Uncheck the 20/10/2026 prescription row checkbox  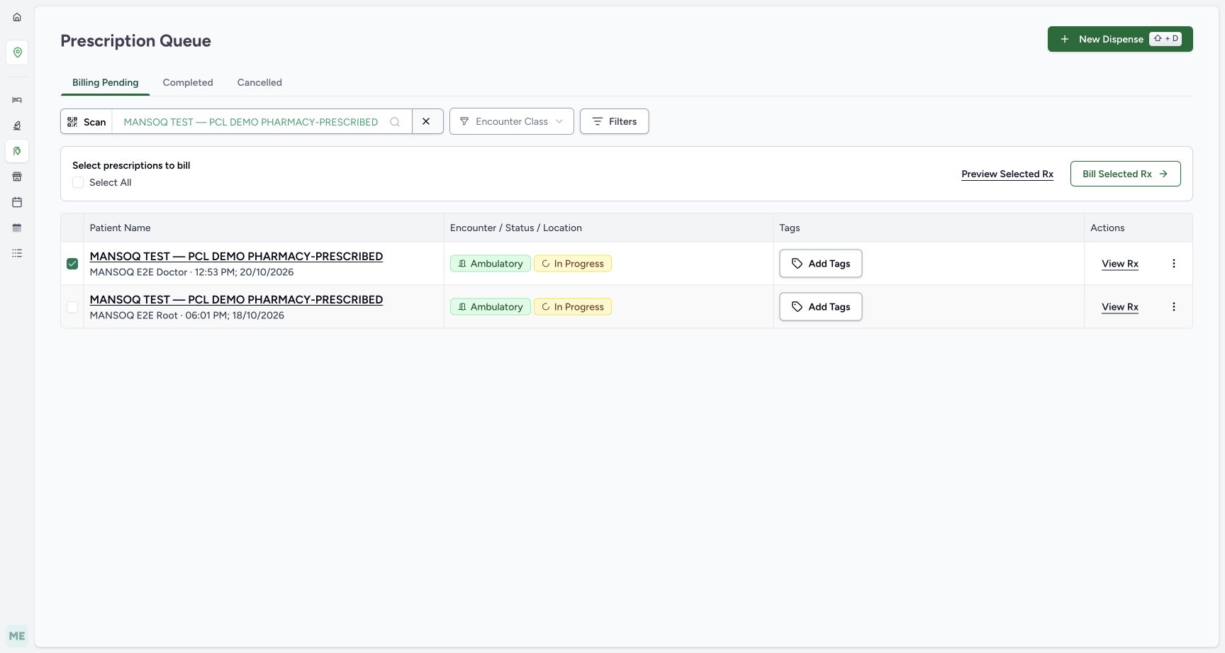[x=72, y=264]
